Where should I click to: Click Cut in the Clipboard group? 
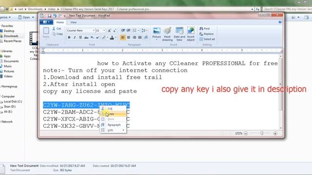pos(57,29)
